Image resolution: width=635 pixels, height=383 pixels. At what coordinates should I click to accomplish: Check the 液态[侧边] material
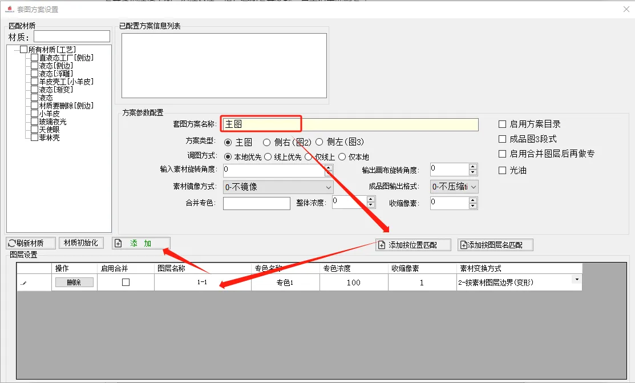[x=35, y=66]
